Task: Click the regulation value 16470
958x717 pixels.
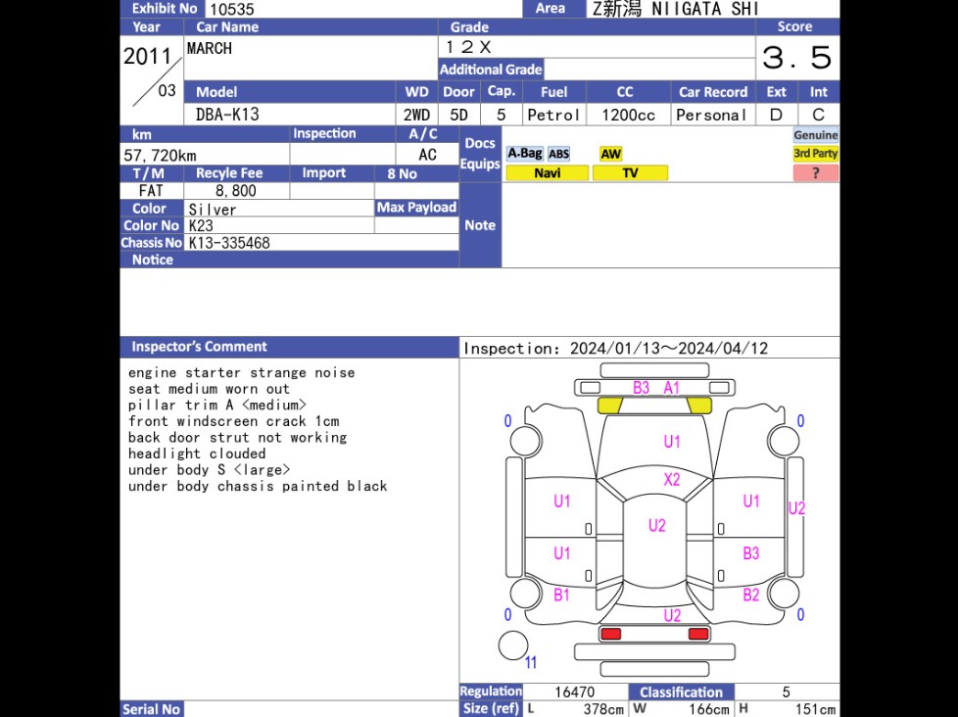Action: pos(574,692)
